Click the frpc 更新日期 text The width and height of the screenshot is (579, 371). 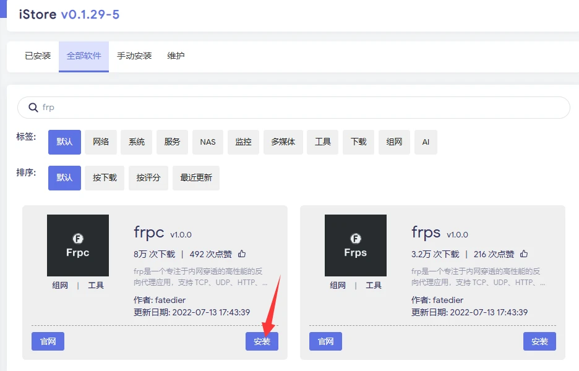pyautogui.click(x=192, y=312)
